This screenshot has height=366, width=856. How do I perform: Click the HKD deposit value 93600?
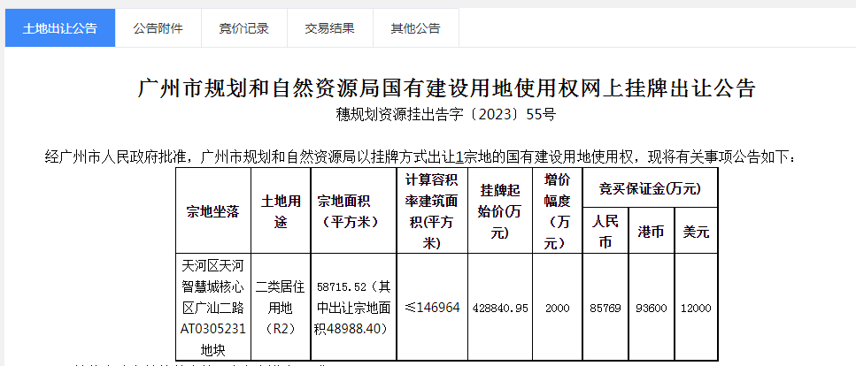click(x=652, y=308)
